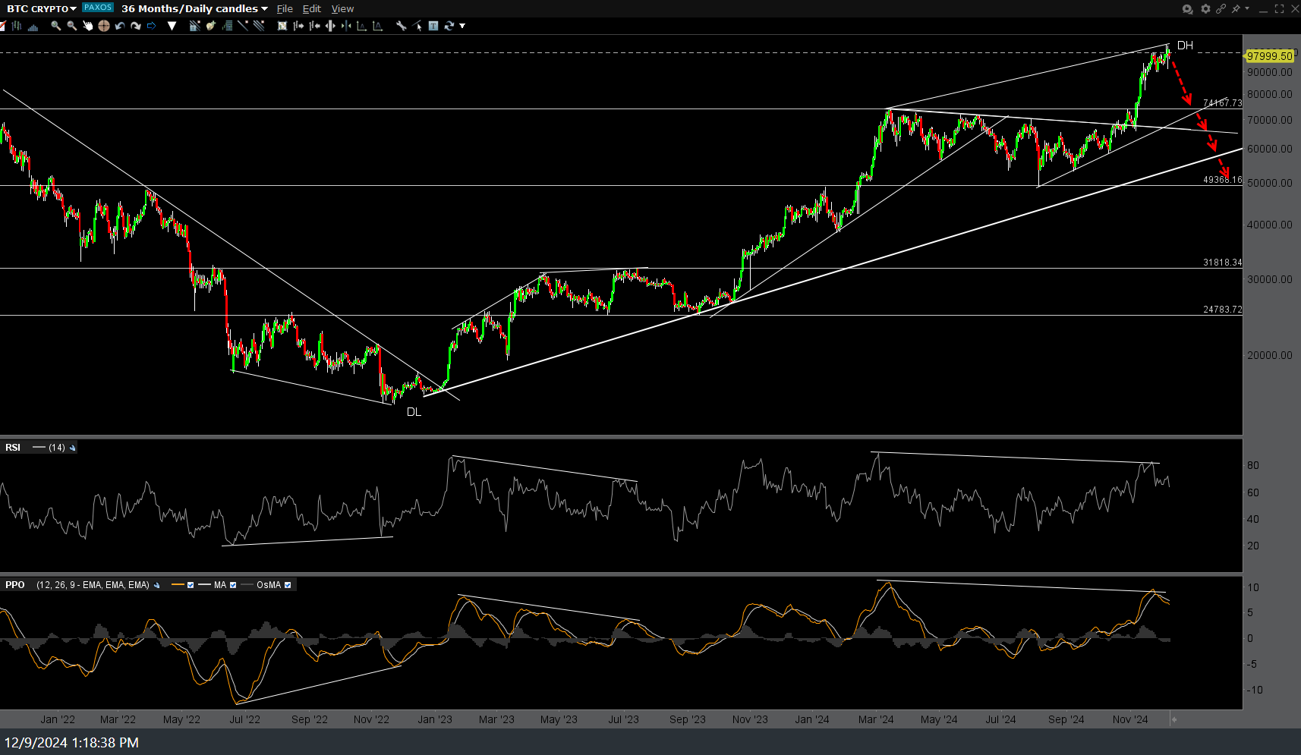
Task: Click the link chain icon
Action: 1221,9
